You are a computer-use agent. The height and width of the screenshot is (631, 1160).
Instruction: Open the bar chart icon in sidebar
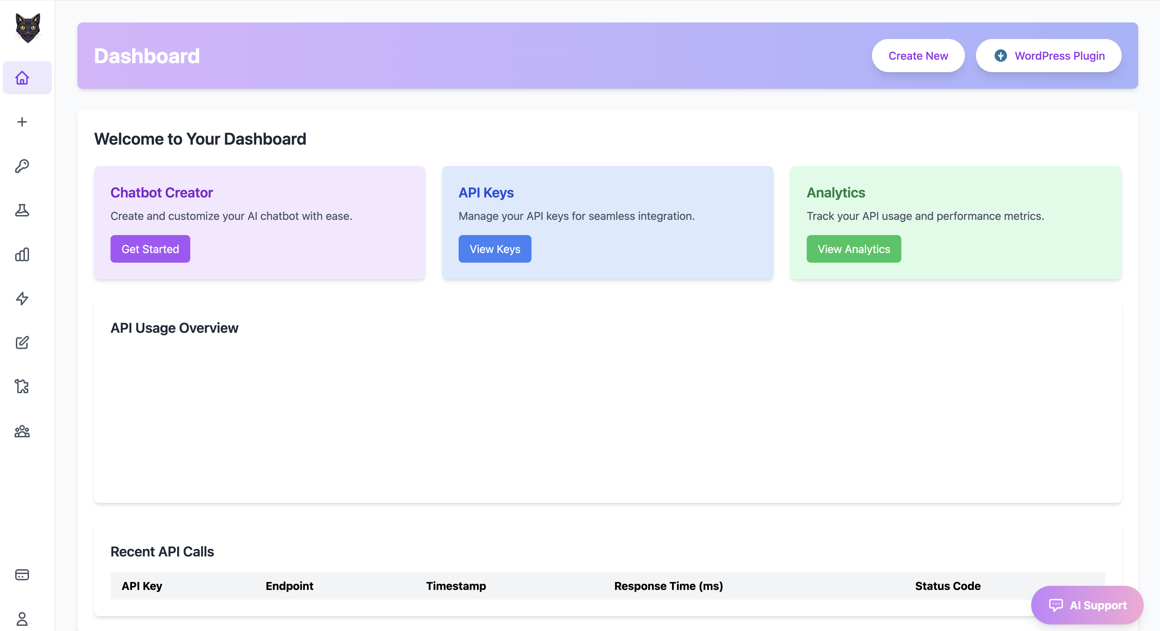tap(22, 254)
